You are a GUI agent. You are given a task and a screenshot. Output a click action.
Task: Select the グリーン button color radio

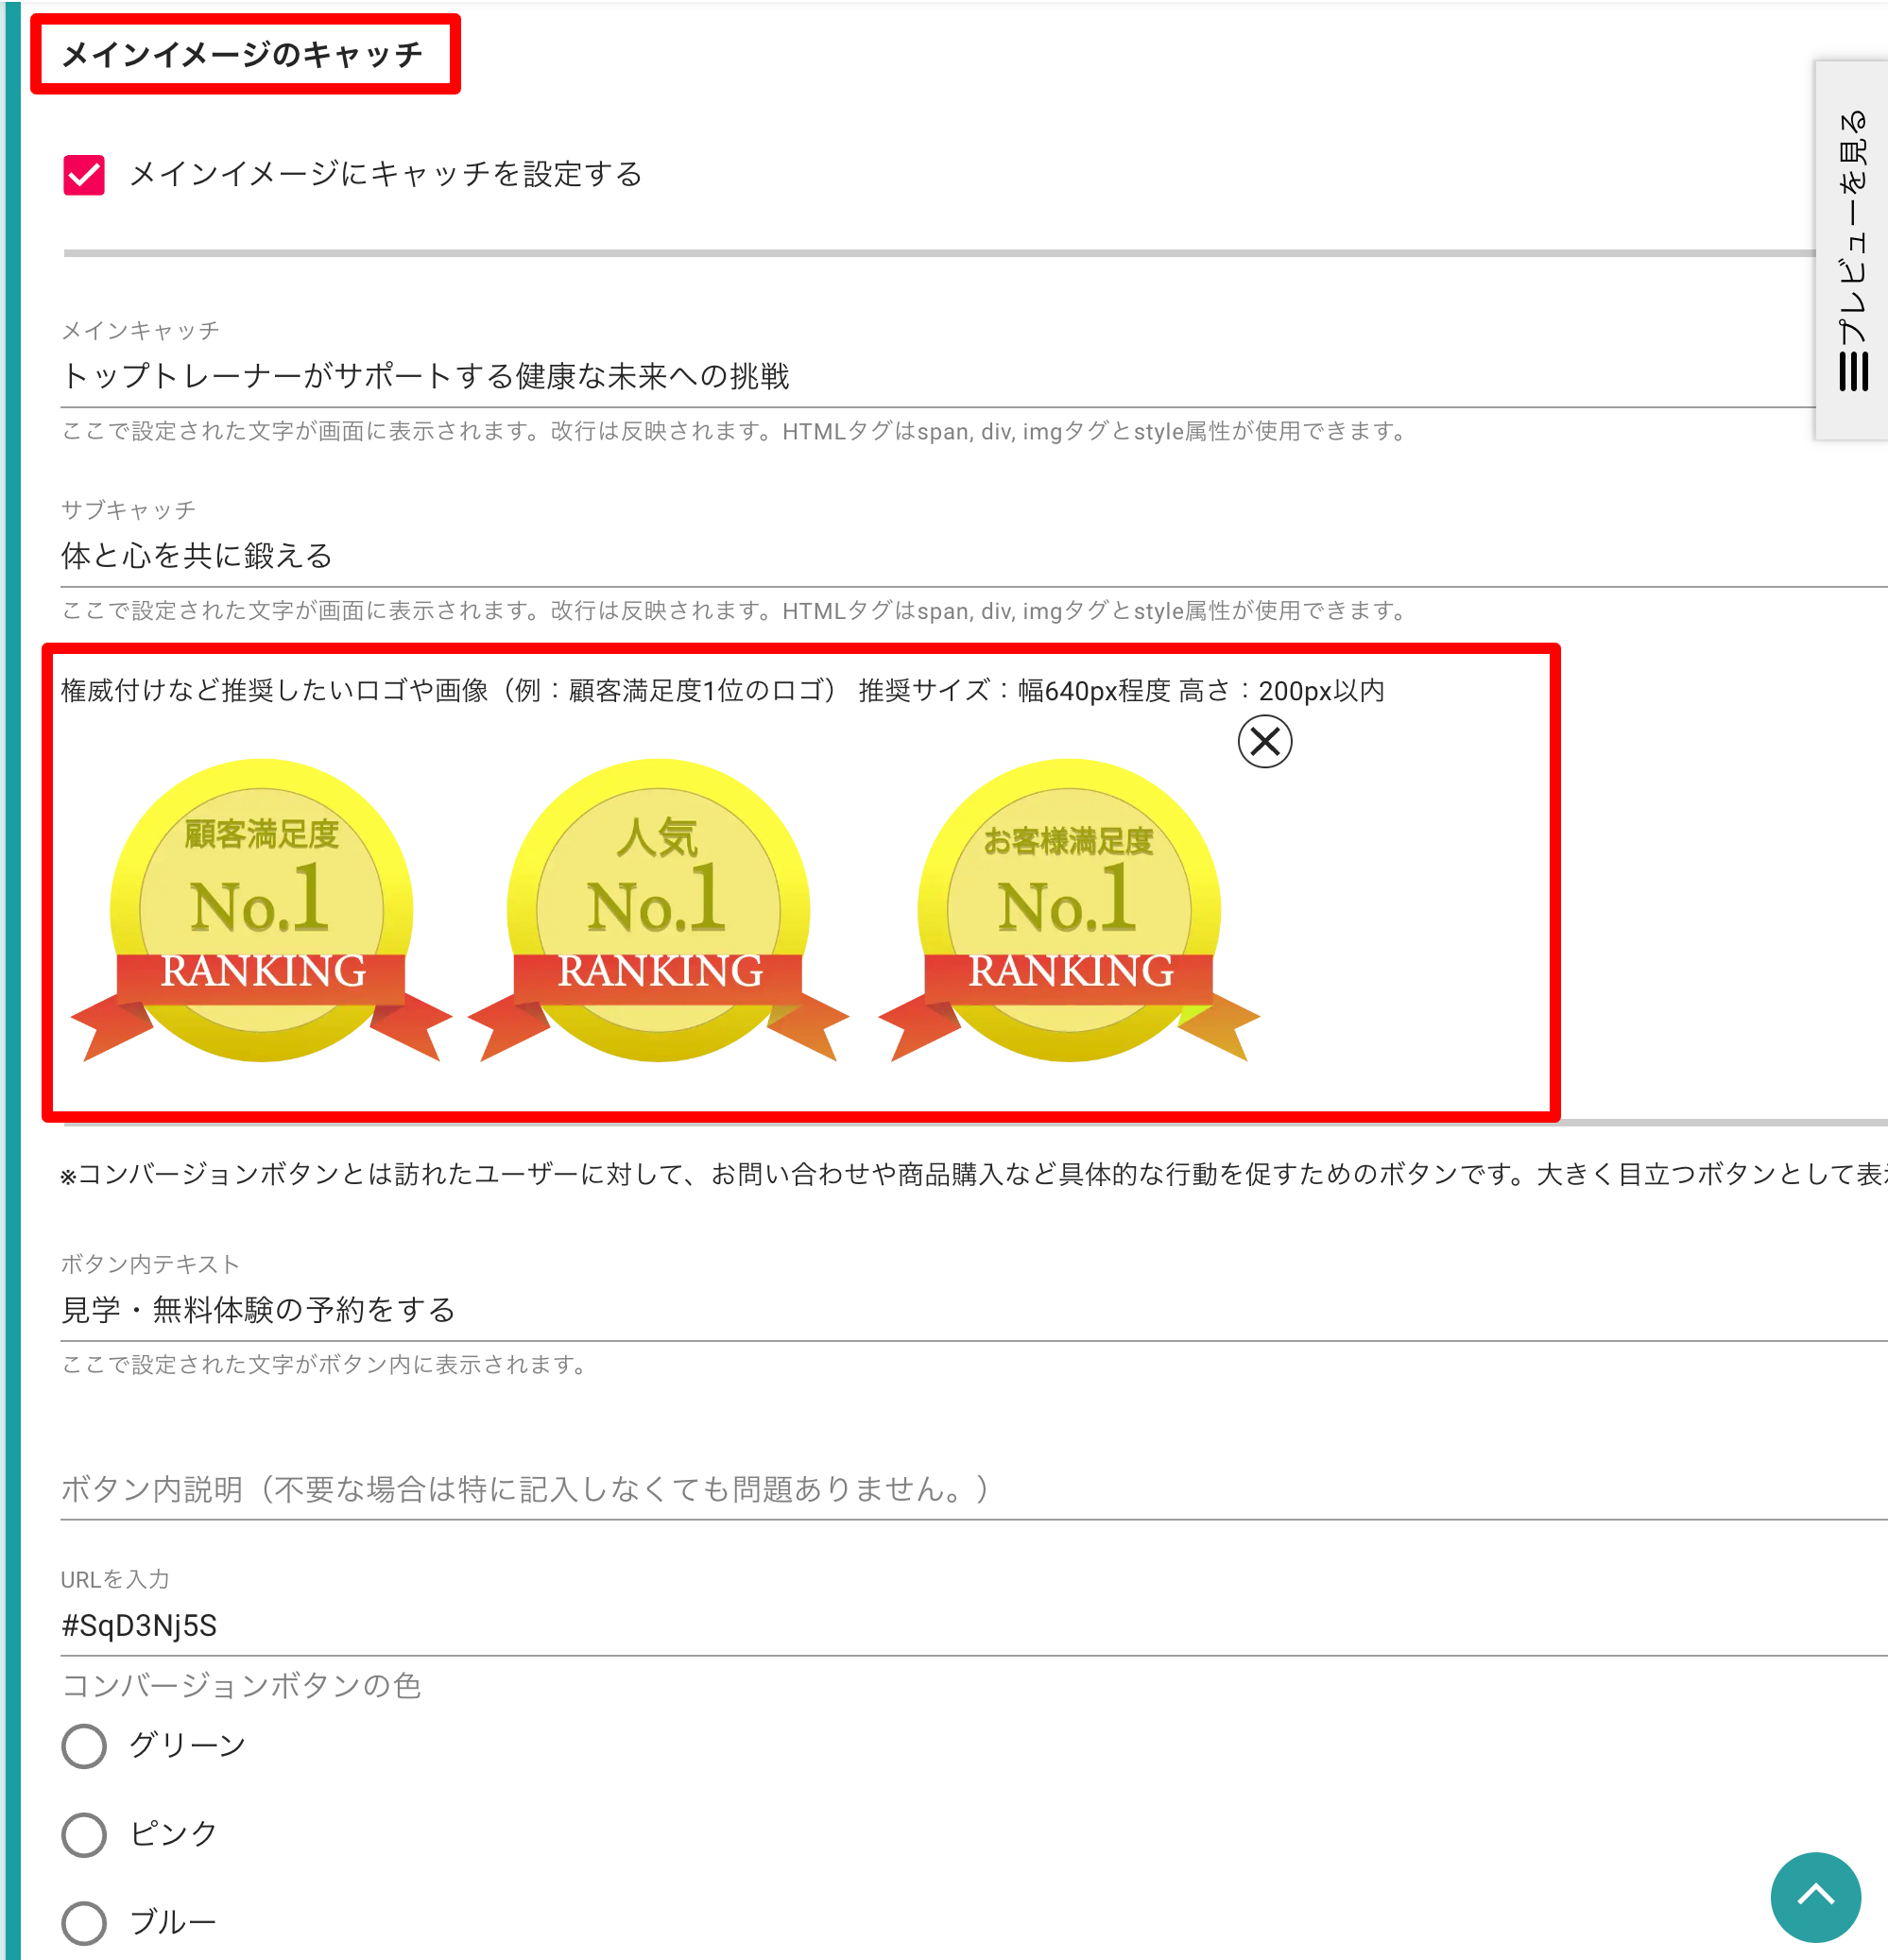(x=84, y=1746)
